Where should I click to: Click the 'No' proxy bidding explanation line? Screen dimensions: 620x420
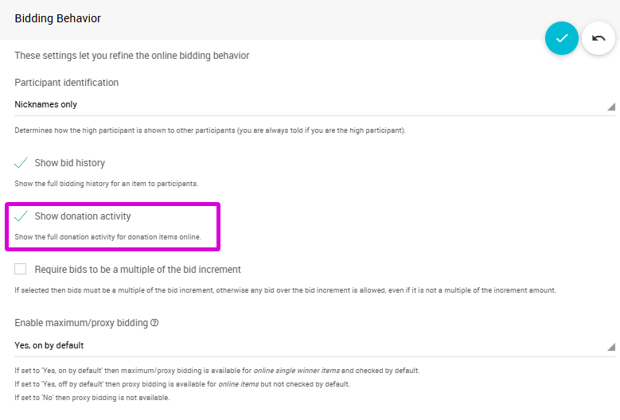(92, 397)
